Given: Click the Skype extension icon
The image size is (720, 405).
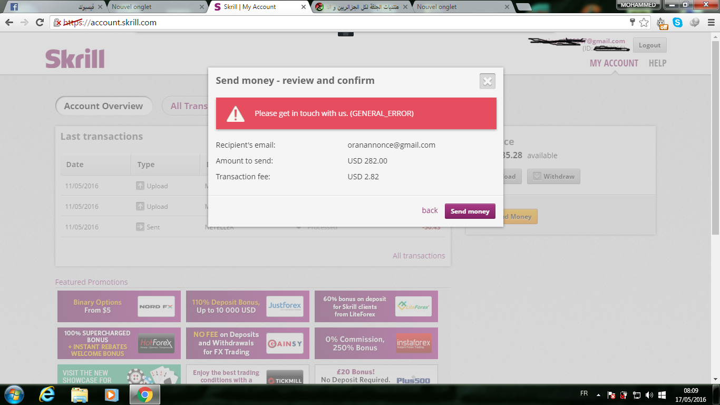Looking at the screenshot, I should [x=677, y=23].
